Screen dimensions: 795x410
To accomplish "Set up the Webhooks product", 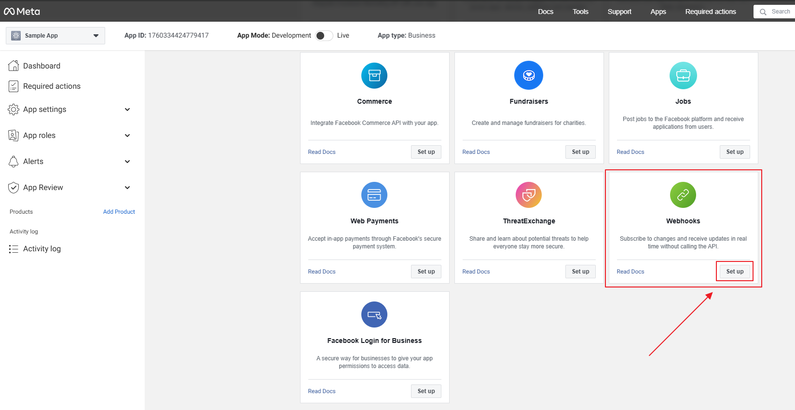I will pyautogui.click(x=735, y=272).
